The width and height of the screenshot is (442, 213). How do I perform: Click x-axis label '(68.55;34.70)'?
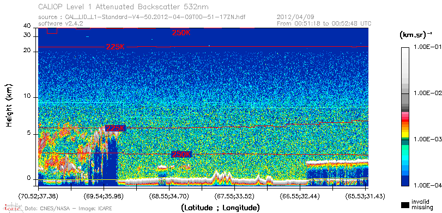point(169,196)
